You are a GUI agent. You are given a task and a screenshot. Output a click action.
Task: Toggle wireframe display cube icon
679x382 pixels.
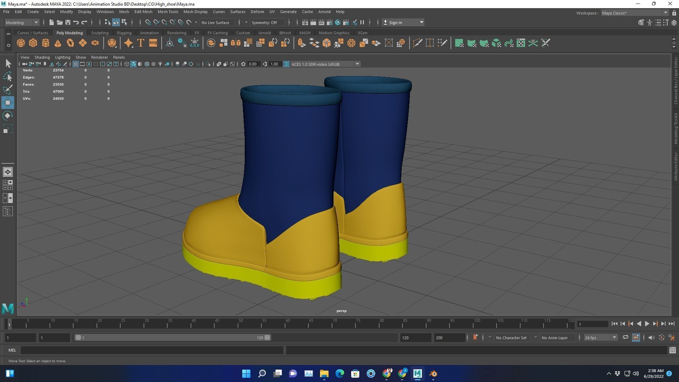click(x=127, y=64)
